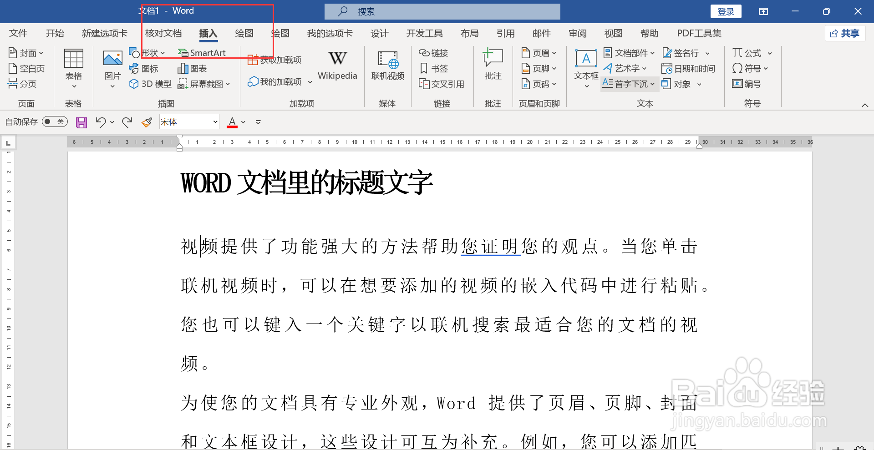Screen dimensions: 874x450
Task: Add a comment (批注)
Action: (x=493, y=65)
